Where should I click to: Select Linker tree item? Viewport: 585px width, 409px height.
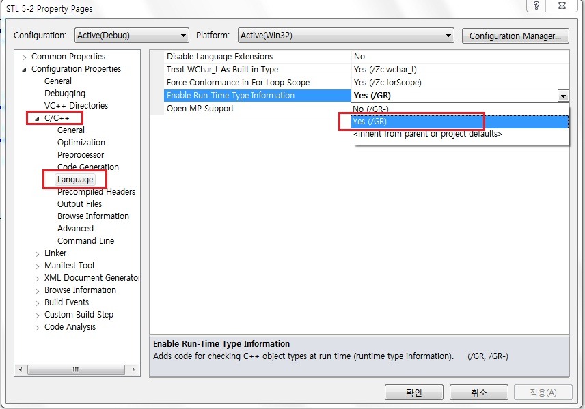pyautogui.click(x=55, y=253)
